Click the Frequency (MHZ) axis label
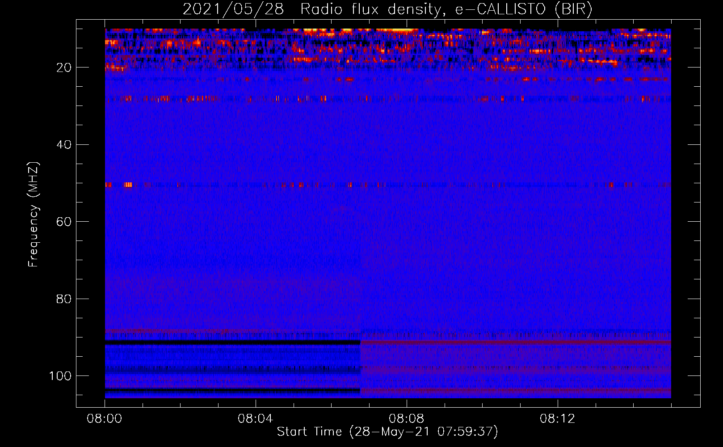Viewport: 723px width, 447px height. pos(34,214)
